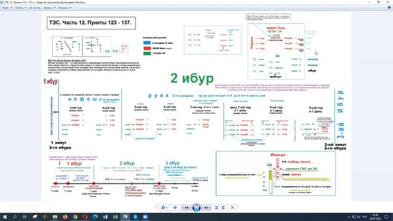Image resolution: width=393 pixels, height=221 pixels.
Task: Click the blue "нефеш" heading
Action: 82,99
